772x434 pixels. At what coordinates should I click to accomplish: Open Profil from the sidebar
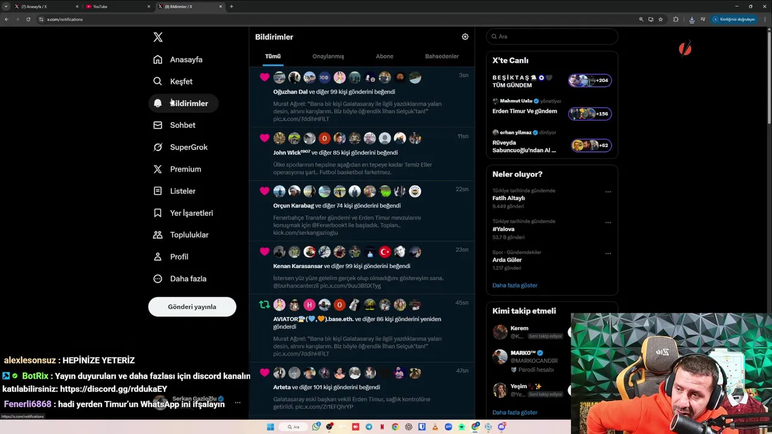[x=171, y=257]
